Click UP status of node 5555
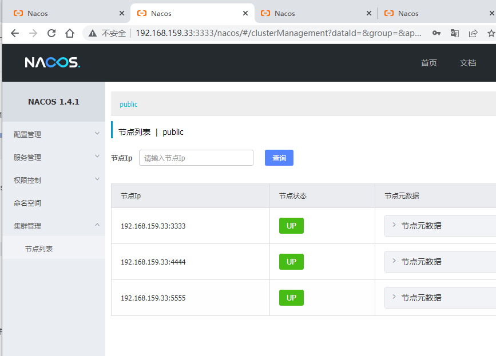Screen dimensions: 496x356 [291, 298]
